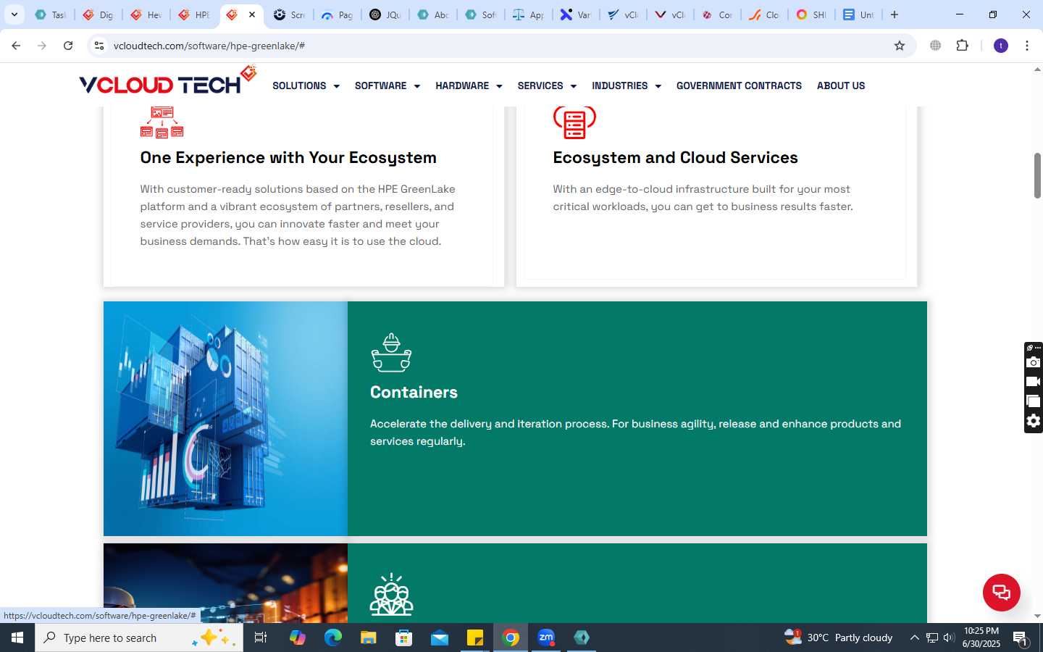Open a new browser tab

click(x=895, y=14)
